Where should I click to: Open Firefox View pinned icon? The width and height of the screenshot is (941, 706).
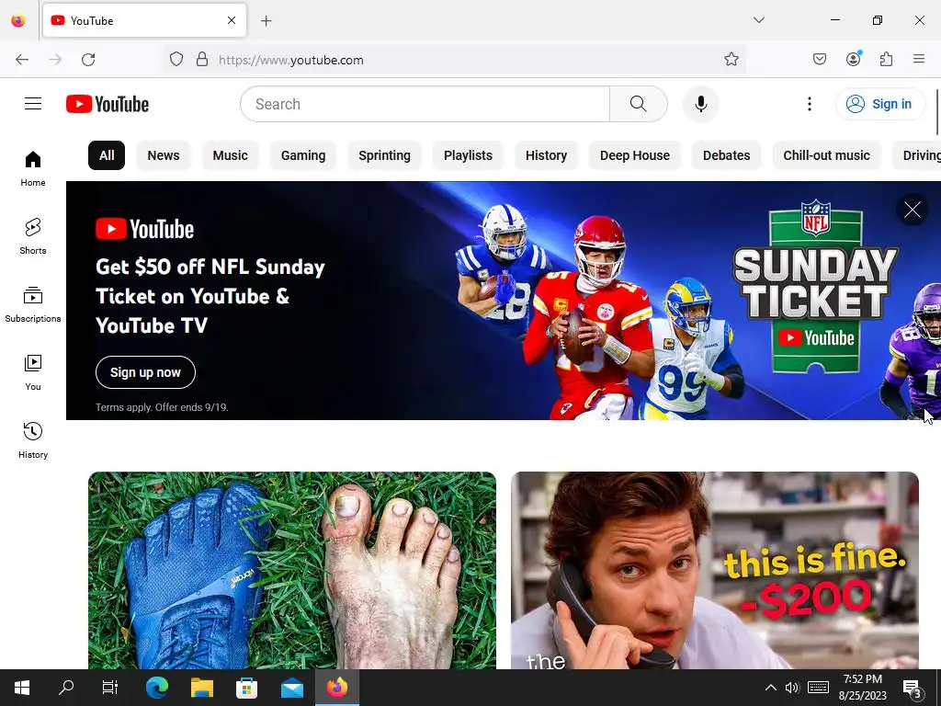[x=18, y=21]
